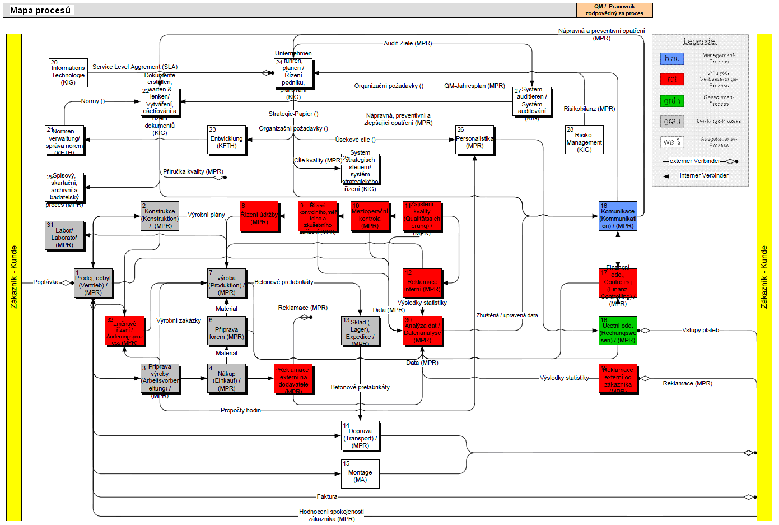Select process box 28 Risiko-Management (KIG)
This screenshot has width=779, height=525.
pyautogui.click(x=584, y=139)
